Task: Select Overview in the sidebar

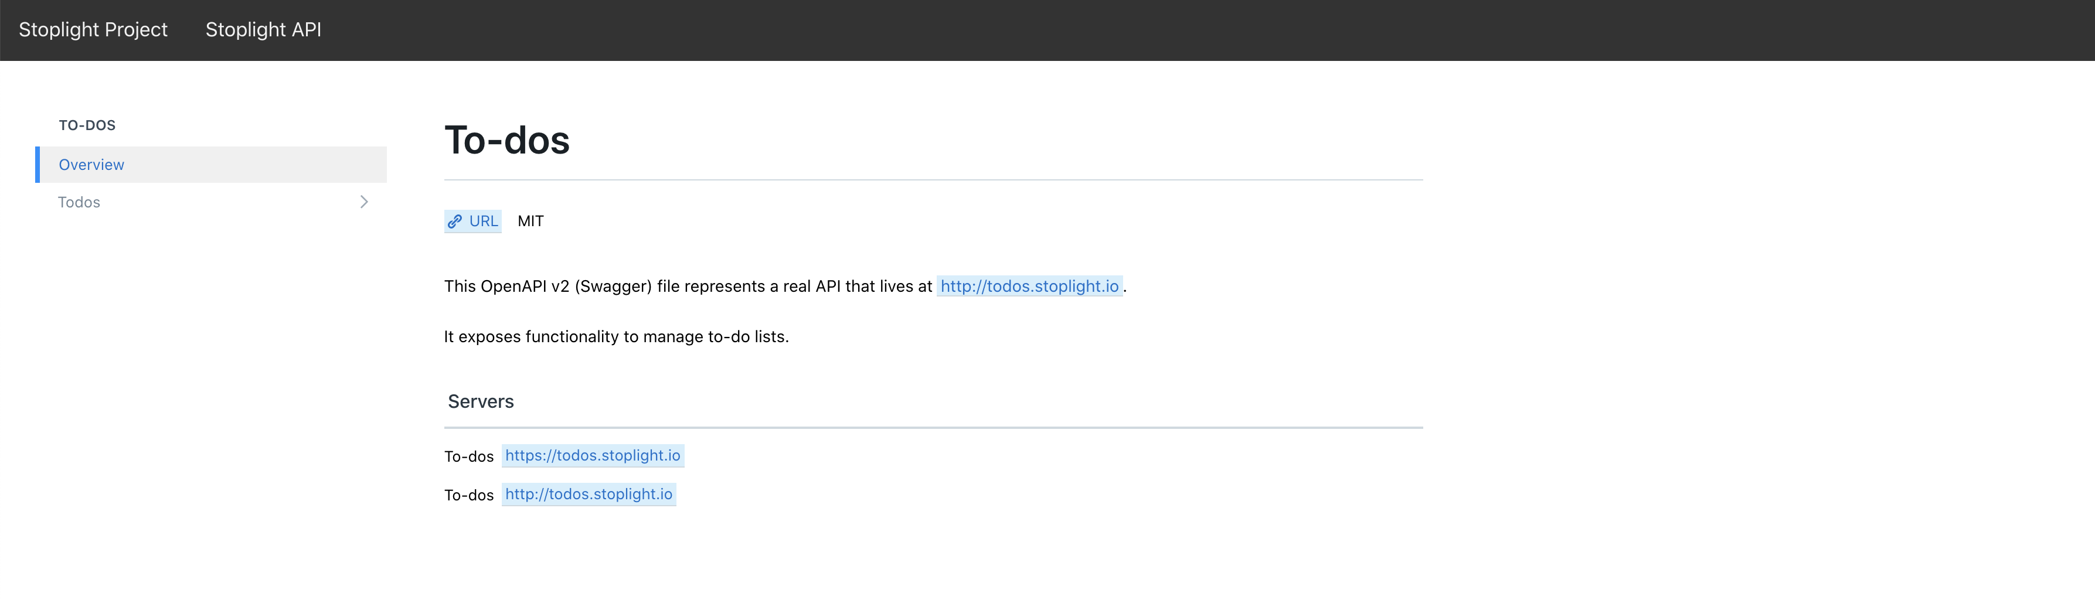Action: click(212, 164)
